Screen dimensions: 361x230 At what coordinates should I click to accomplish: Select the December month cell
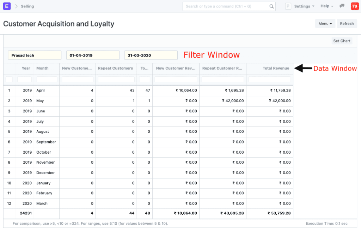pyautogui.click(x=47, y=173)
